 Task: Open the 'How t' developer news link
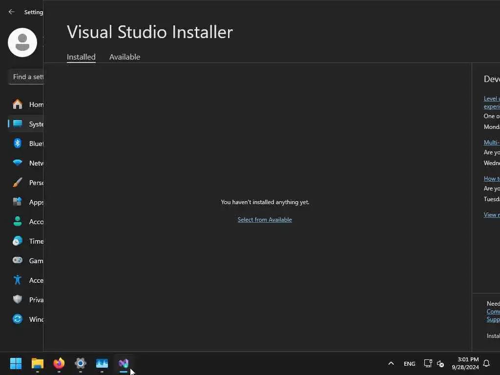point(492,179)
